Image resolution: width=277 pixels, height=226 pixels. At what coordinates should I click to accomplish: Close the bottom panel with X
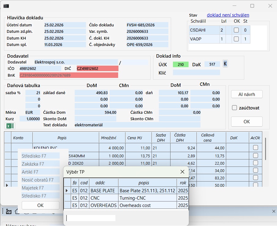[273, 211]
